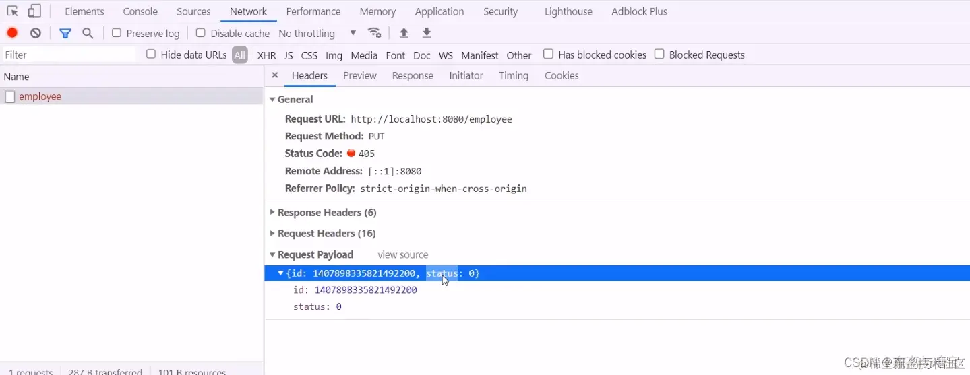
Task: Filter requests by Font
Action: (395, 55)
